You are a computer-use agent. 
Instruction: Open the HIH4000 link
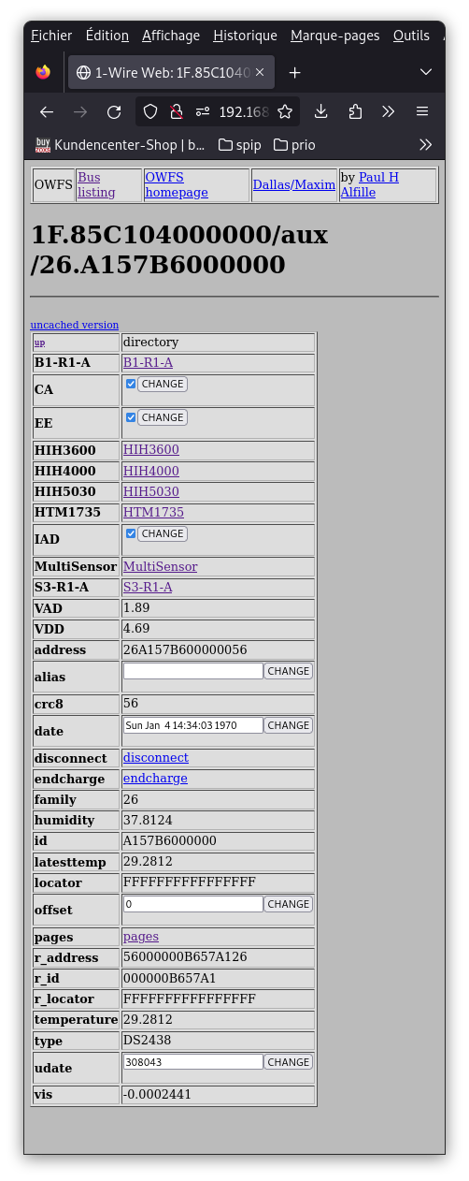[151, 471]
